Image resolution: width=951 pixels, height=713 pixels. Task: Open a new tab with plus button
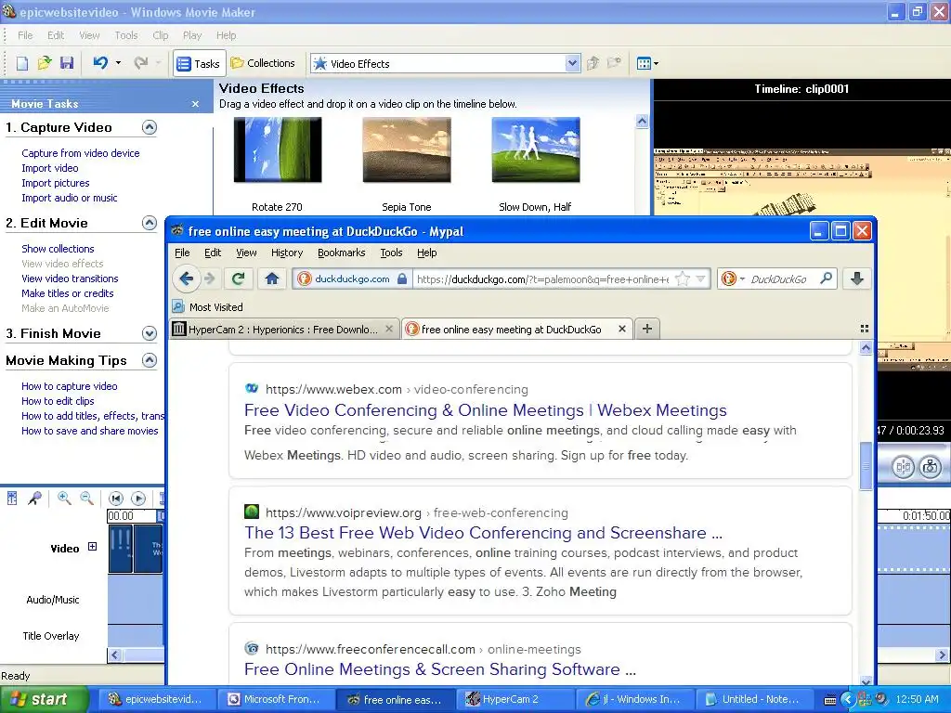click(x=647, y=329)
